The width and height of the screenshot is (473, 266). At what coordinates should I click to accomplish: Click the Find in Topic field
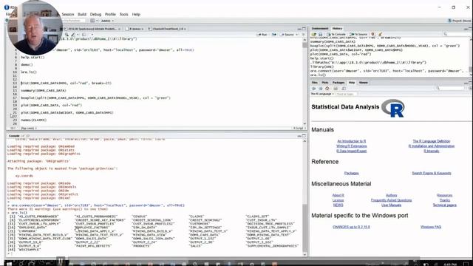(x=346, y=94)
